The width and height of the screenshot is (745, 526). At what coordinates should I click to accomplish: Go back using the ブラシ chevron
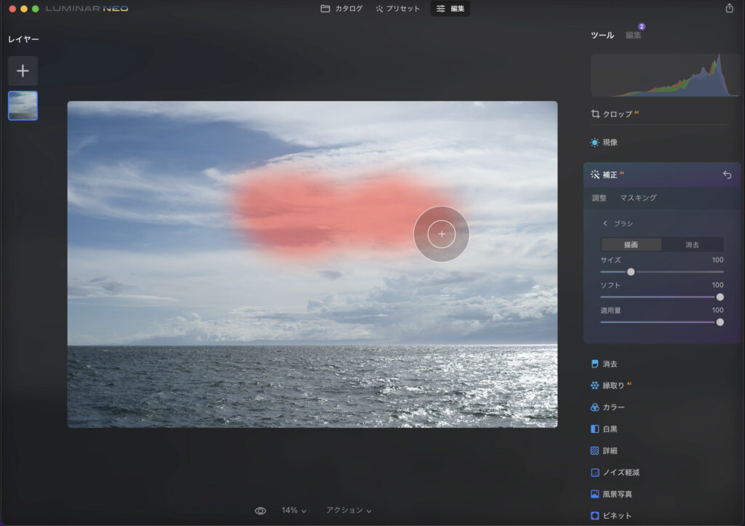605,223
